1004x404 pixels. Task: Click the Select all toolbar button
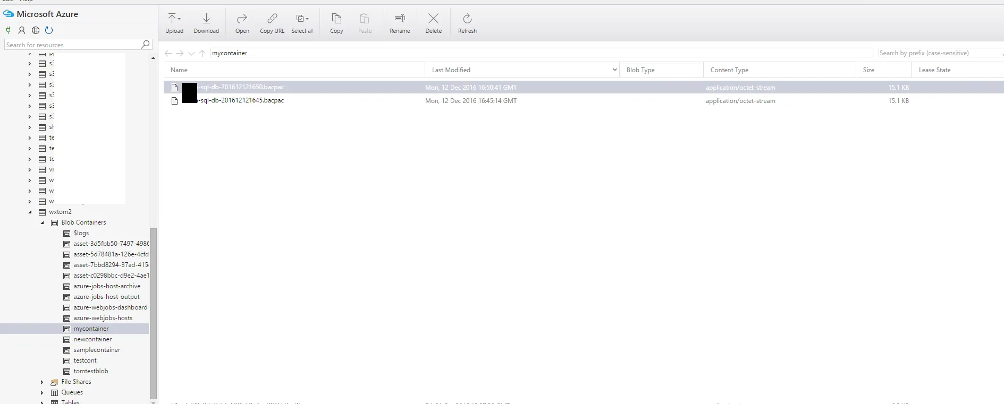click(x=302, y=23)
